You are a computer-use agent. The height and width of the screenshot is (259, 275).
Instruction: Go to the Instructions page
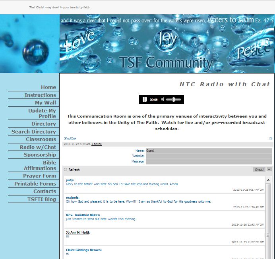click(x=40, y=95)
